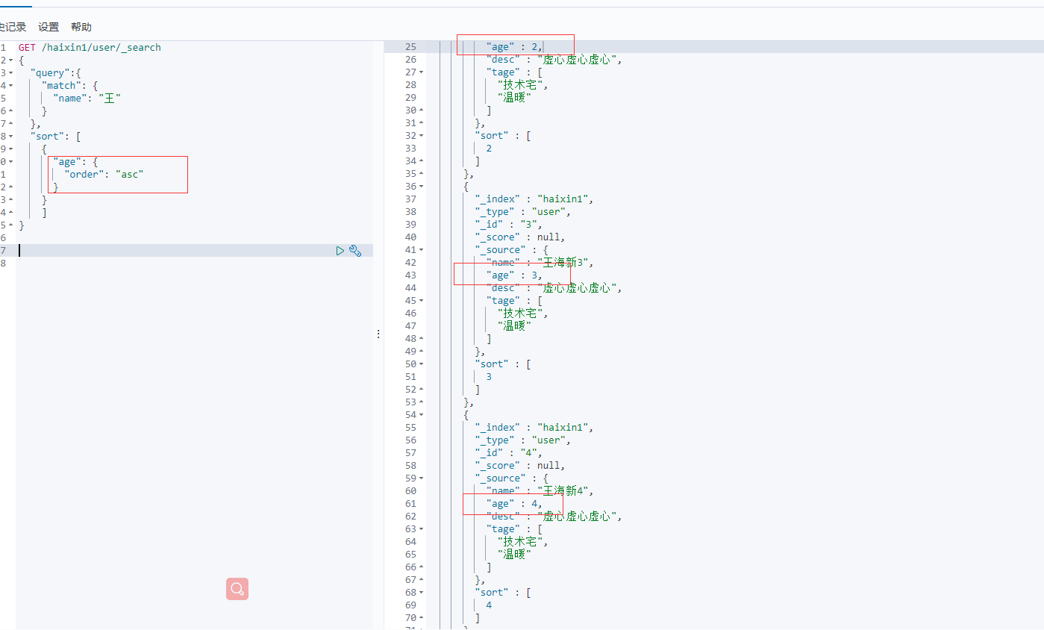
Task: Click "_id" : "4" in response
Action: [508, 453]
